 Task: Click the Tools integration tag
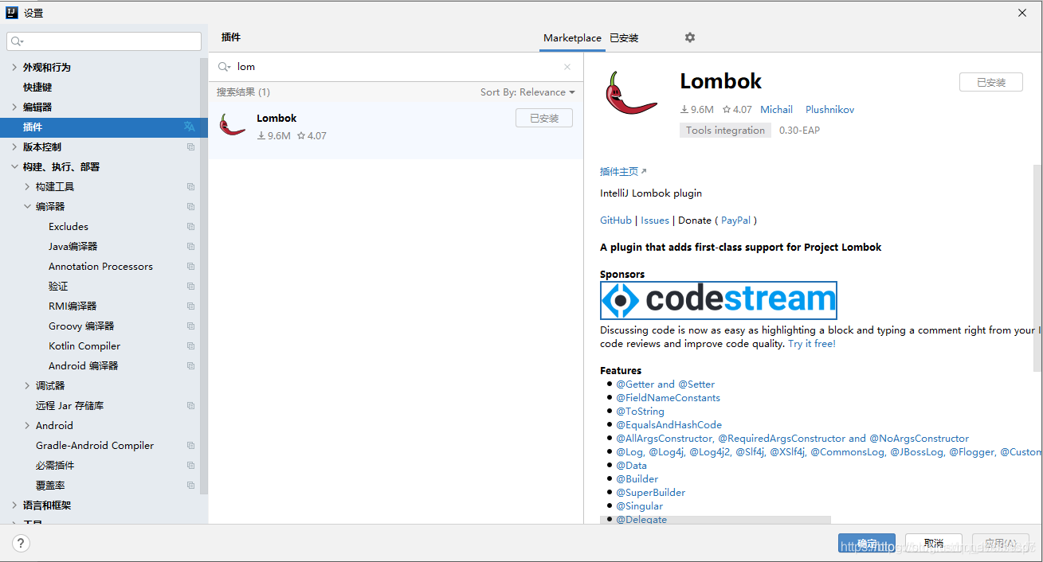pyautogui.click(x=725, y=130)
